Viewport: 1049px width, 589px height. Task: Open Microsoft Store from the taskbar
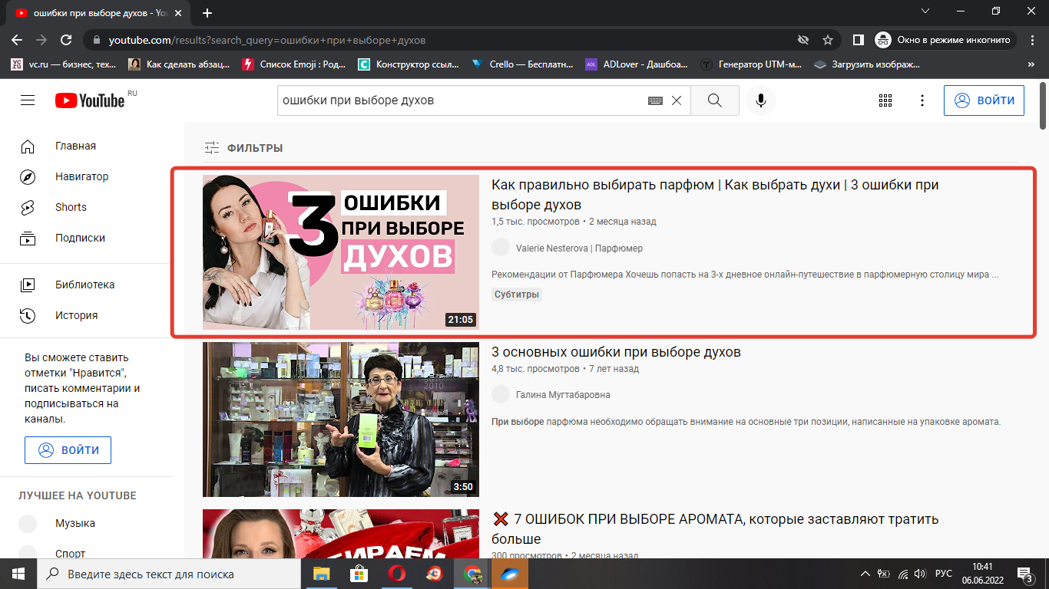coord(359,574)
